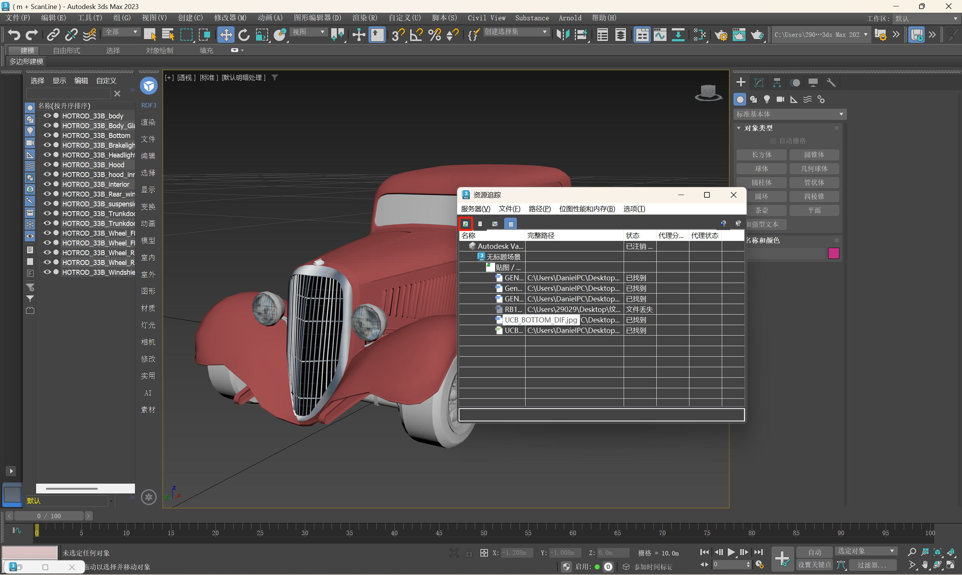Toggle visibility of HOTROD_33B_Hood
Viewport: 962px width, 575px height.
pos(47,165)
